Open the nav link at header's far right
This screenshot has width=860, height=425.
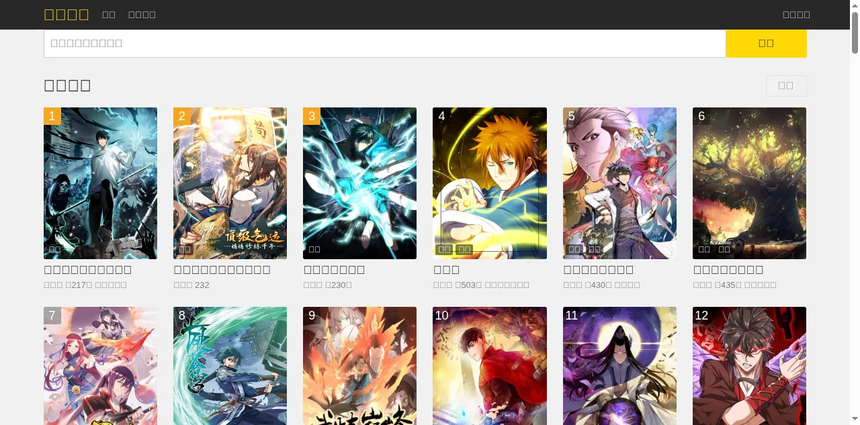pyautogui.click(x=796, y=15)
